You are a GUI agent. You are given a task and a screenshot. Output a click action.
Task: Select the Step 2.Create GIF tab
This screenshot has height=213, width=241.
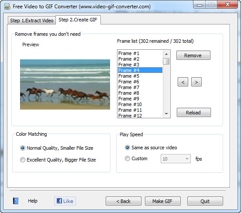pyautogui.click(x=78, y=20)
